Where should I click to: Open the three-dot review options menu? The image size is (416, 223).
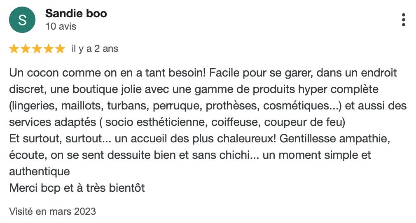(403, 20)
